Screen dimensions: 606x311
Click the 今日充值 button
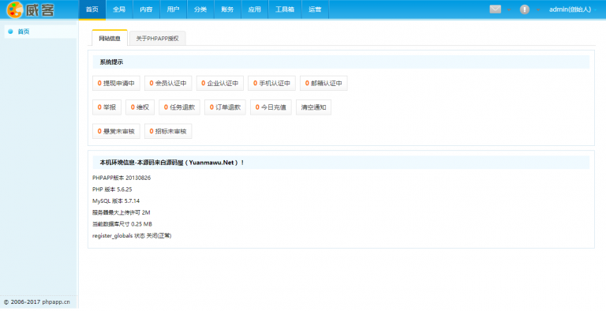(271, 107)
